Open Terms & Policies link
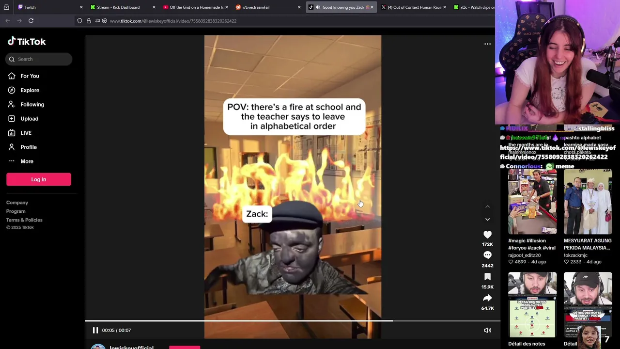 (24, 220)
